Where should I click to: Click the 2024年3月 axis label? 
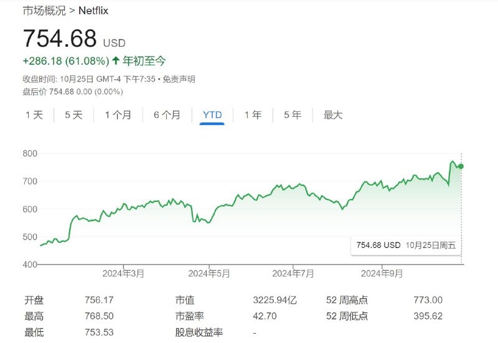[123, 273]
